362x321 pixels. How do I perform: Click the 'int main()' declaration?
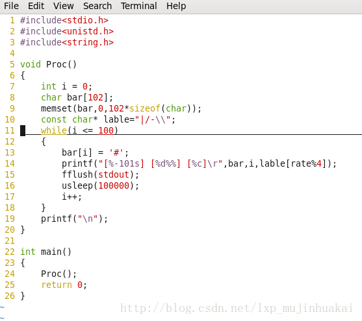click(x=45, y=252)
